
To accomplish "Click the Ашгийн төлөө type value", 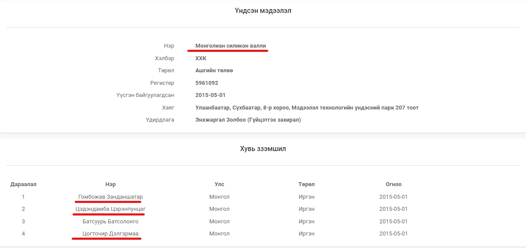I will pyautogui.click(x=214, y=71).
